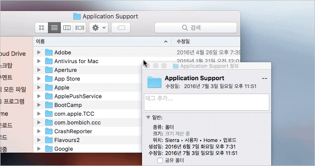315x166 pixels.
Task: Expand the CrashReporter folder
Action: [x=39, y=131]
